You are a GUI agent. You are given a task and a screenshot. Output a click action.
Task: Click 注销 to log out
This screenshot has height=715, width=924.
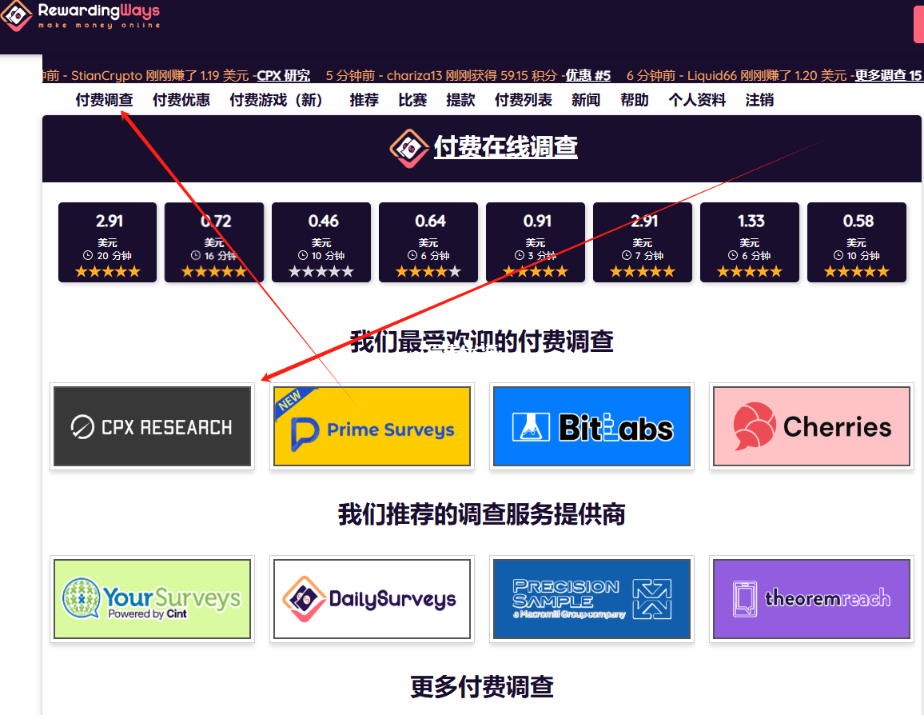tap(759, 100)
